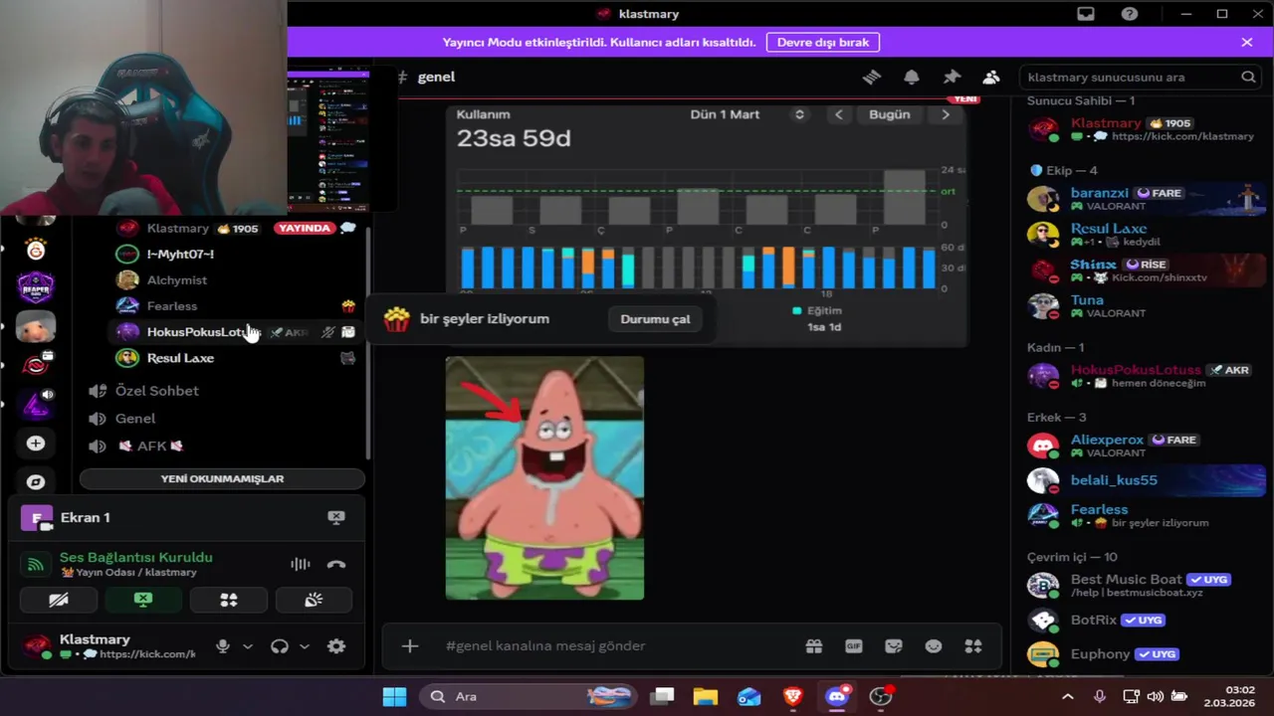The width and height of the screenshot is (1274, 716).
Task: Stop streaming Ekran 1 icon
Action: tap(336, 517)
